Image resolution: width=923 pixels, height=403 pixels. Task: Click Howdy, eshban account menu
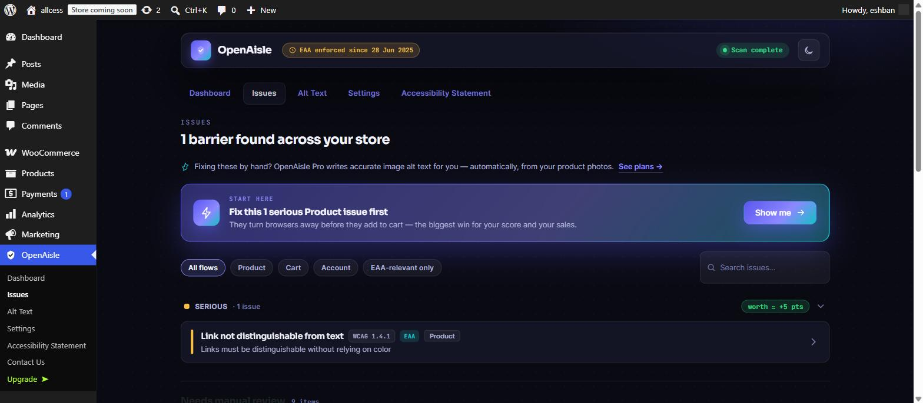tap(875, 10)
